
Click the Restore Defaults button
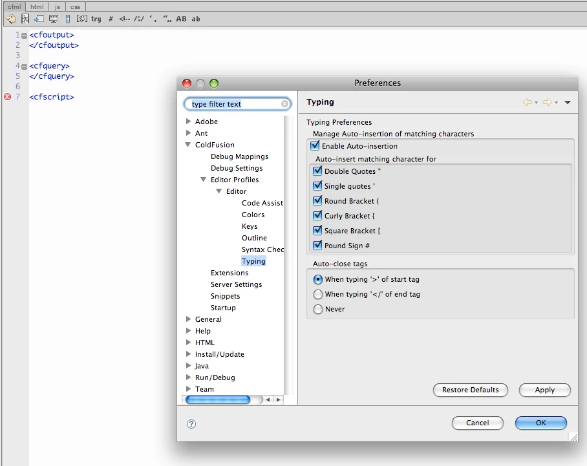(470, 390)
